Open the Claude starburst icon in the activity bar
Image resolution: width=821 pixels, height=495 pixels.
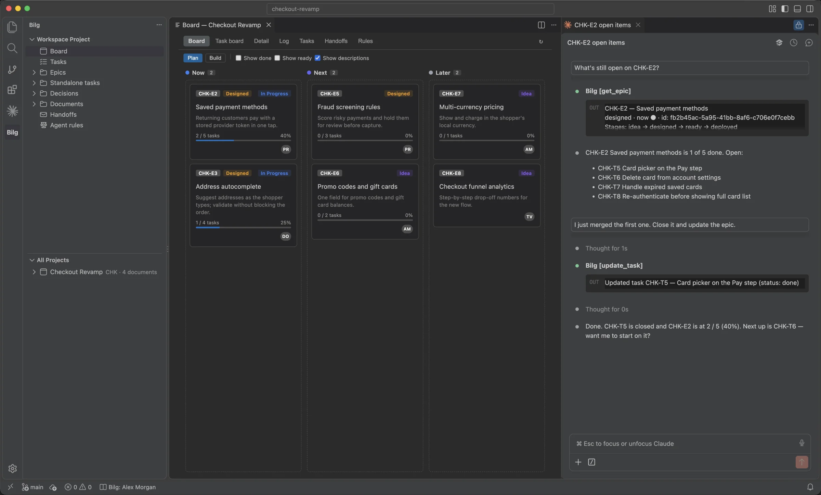[12, 111]
